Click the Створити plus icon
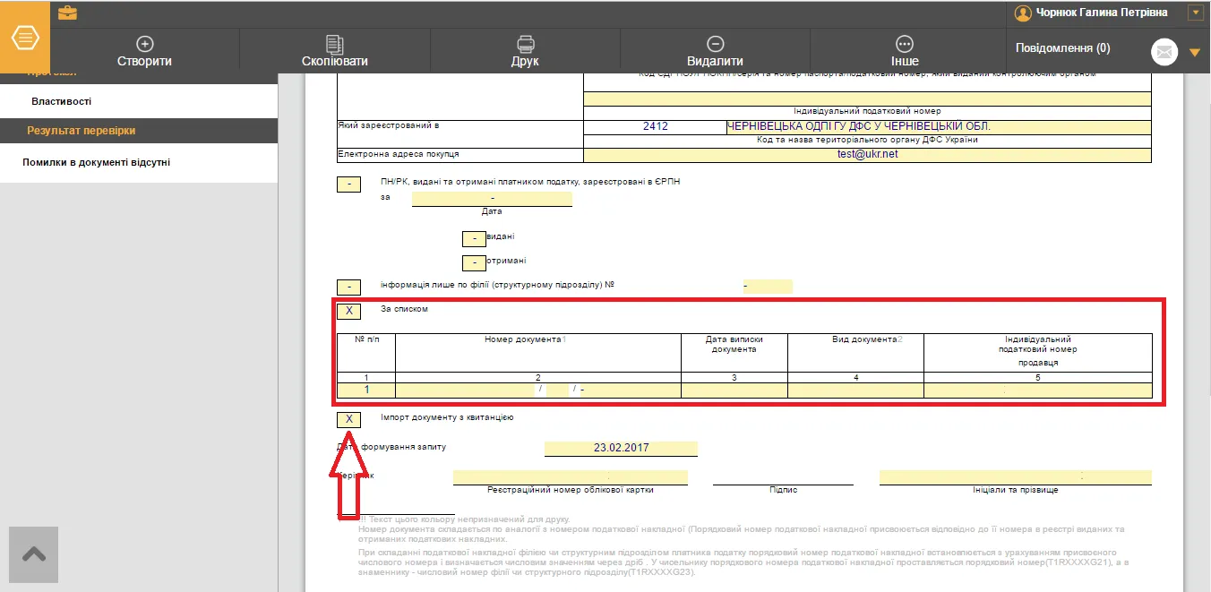Image resolution: width=1211 pixels, height=592 pixels. pos(144,43)
